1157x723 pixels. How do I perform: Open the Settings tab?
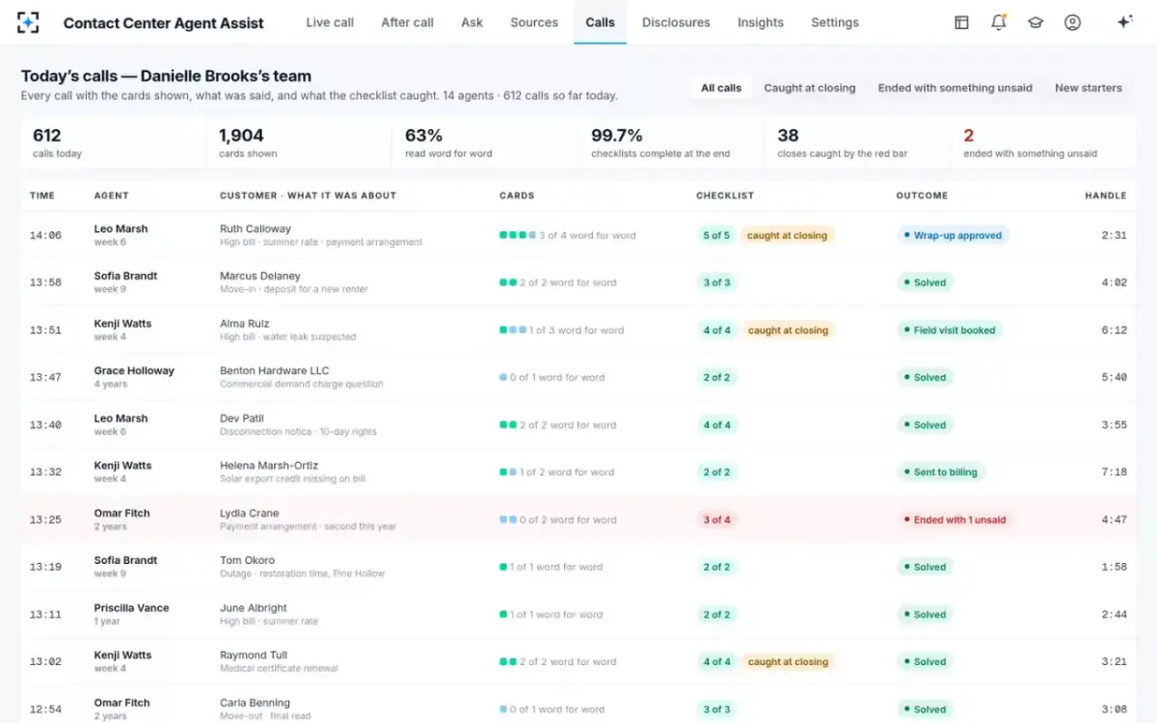pos(835,22)
